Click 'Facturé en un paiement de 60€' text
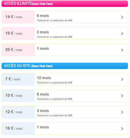This screenshot has width=130, height=138. click(x=55, y=99)
